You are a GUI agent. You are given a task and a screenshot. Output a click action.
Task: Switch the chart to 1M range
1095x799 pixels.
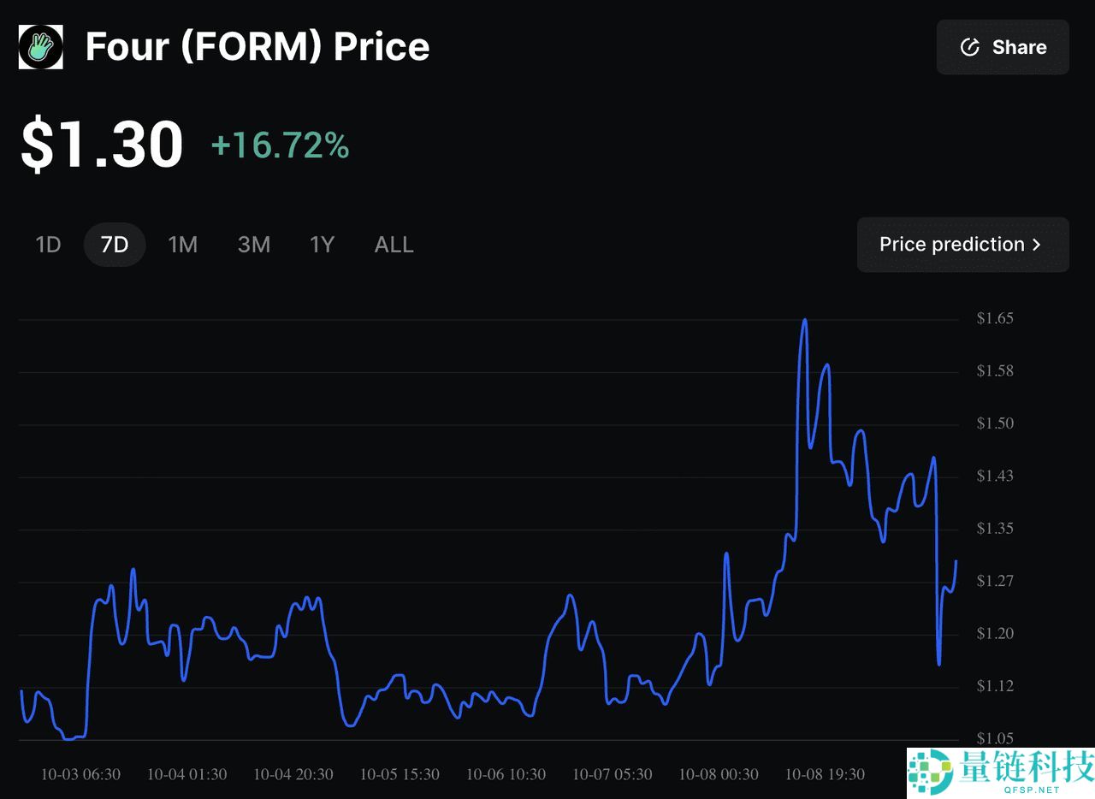click(182, 245)
